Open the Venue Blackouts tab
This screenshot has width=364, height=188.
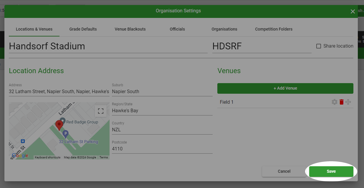[130, 29]
